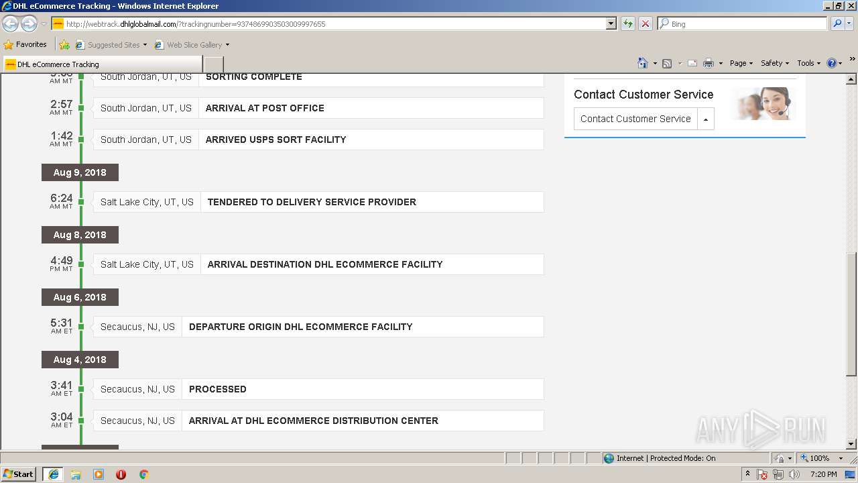Go back with the browser Back arrow
This screenshot has width=858, height=483.
pos(10,23)
